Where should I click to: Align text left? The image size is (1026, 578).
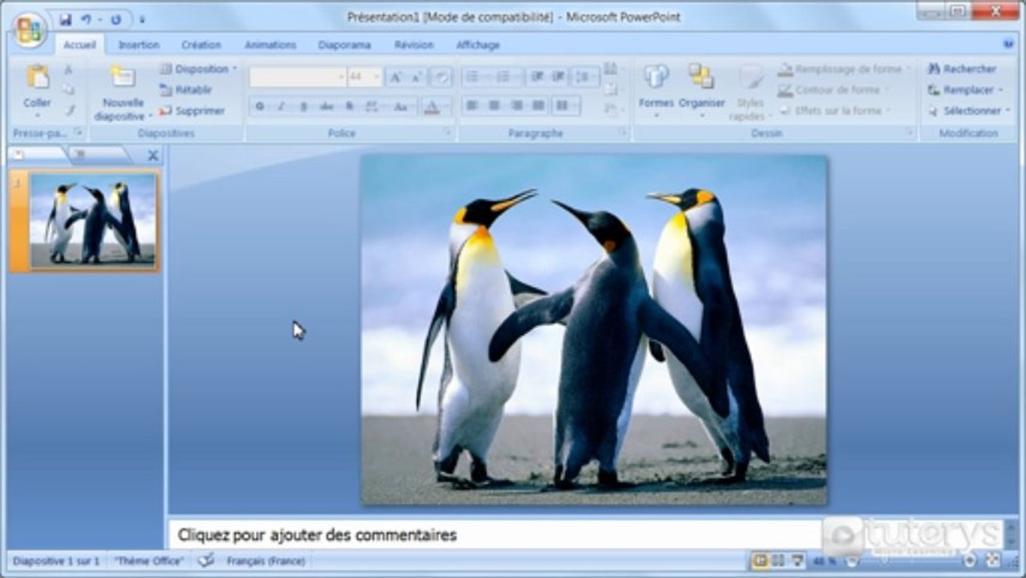pyautogui.click(x=472, y=105)
